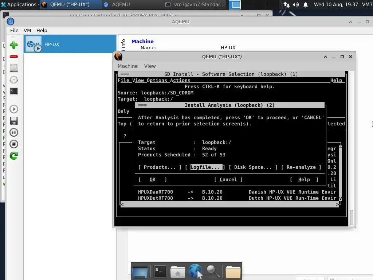Open the QEMU window View menu
This screenshot has height=280, width=373.
point(150,66)
